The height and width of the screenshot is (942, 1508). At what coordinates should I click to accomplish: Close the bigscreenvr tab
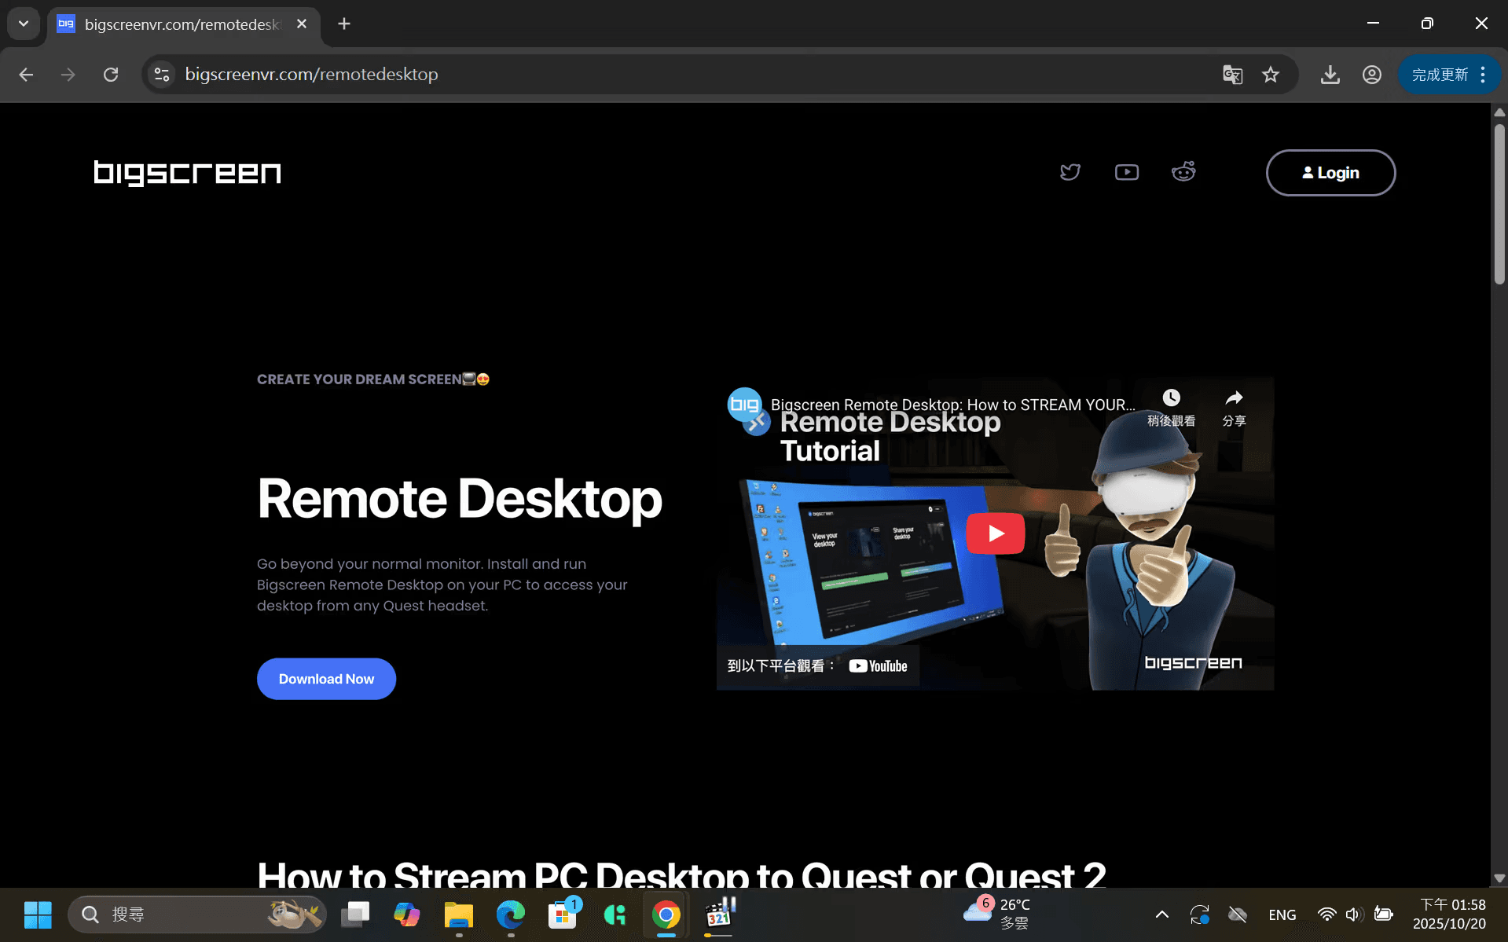301,24
